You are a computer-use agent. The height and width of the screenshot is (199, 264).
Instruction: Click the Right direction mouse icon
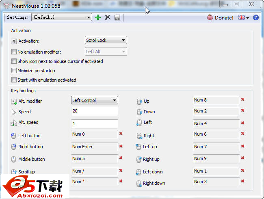(x=140, y=136)
